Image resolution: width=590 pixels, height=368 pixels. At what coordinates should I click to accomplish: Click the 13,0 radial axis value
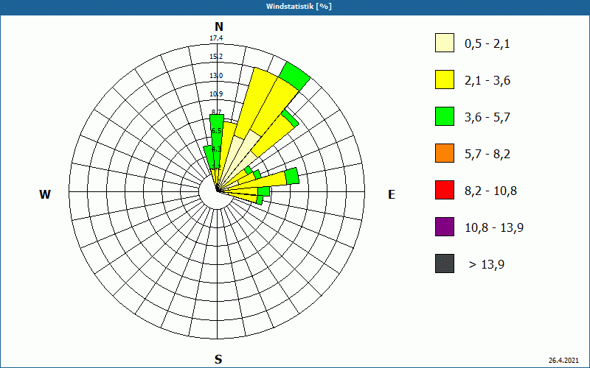216,76
